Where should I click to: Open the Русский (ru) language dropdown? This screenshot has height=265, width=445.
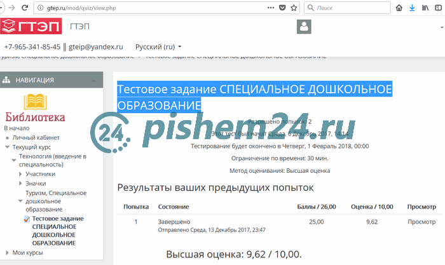pyautogui.click(x=158, y=47)
